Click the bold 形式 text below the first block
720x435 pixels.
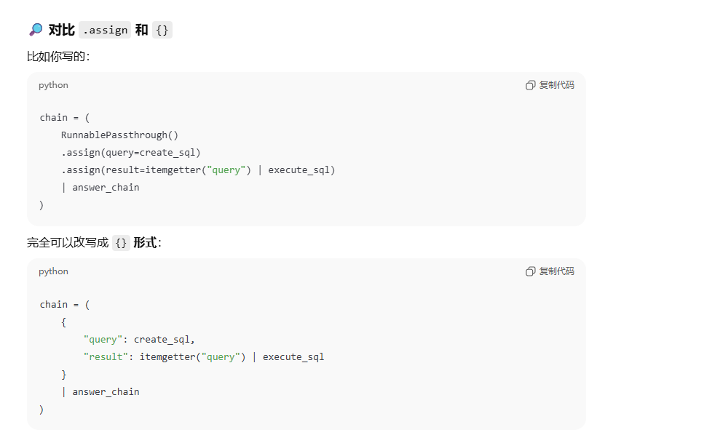click(145, 242)
